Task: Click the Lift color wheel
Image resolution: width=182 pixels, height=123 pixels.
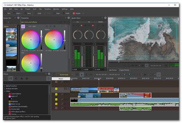Action: [x=31, y=40]
